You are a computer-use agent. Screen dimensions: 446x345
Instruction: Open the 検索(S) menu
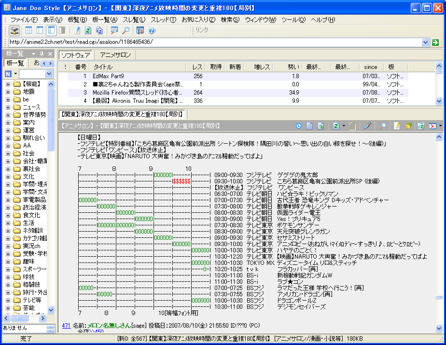point(230,20)
